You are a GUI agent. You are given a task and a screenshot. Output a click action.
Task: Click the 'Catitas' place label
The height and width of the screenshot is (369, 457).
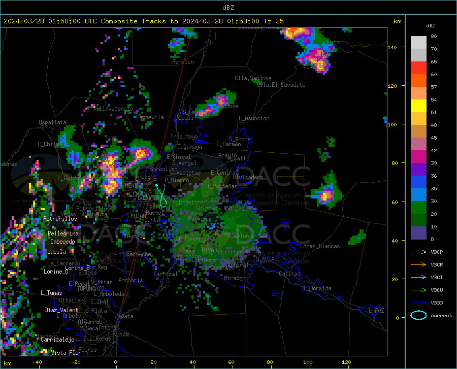(x=290, y=274)
